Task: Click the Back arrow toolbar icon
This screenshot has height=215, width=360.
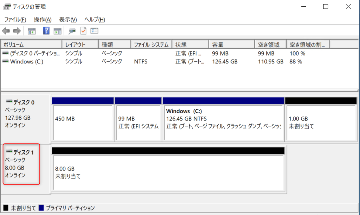Action: click(6, 31)
